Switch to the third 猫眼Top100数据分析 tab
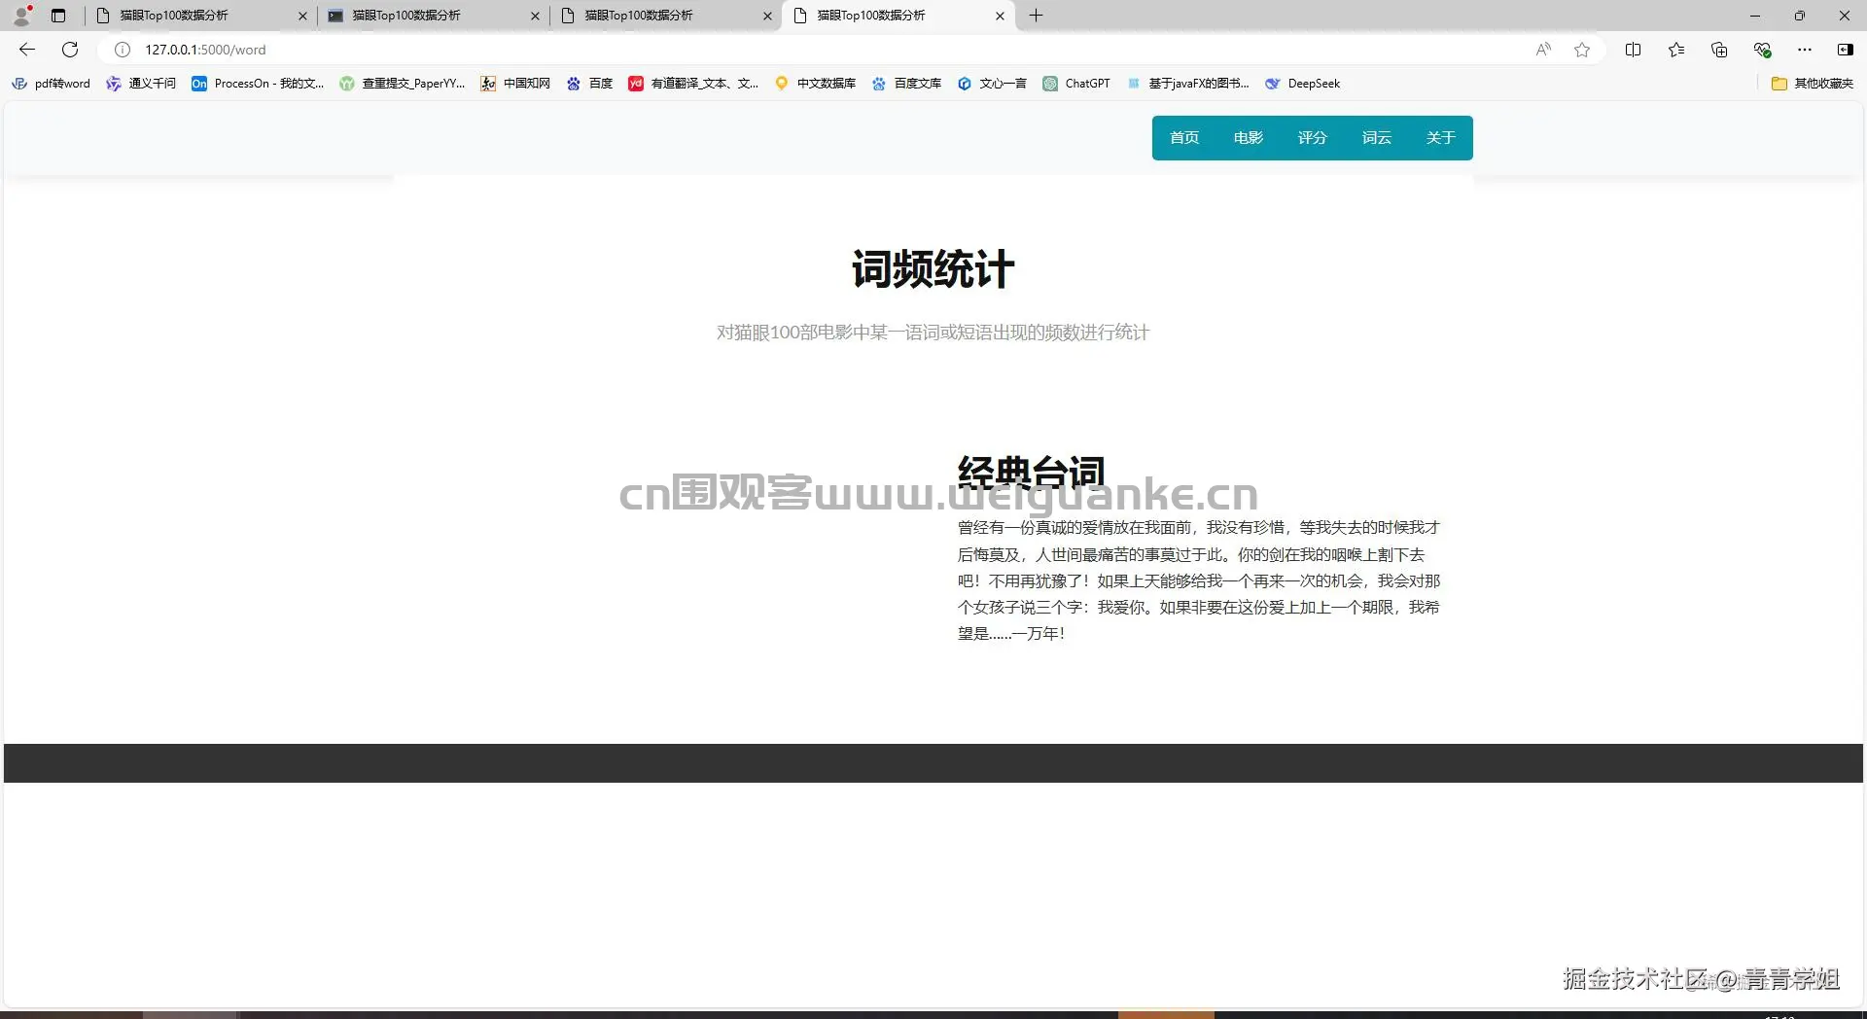Screen dimensions: 1867x1019 pyautogui.click(x=664, y=16)
